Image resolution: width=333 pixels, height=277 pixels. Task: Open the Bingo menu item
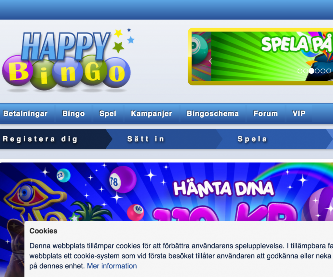(73, 113)
